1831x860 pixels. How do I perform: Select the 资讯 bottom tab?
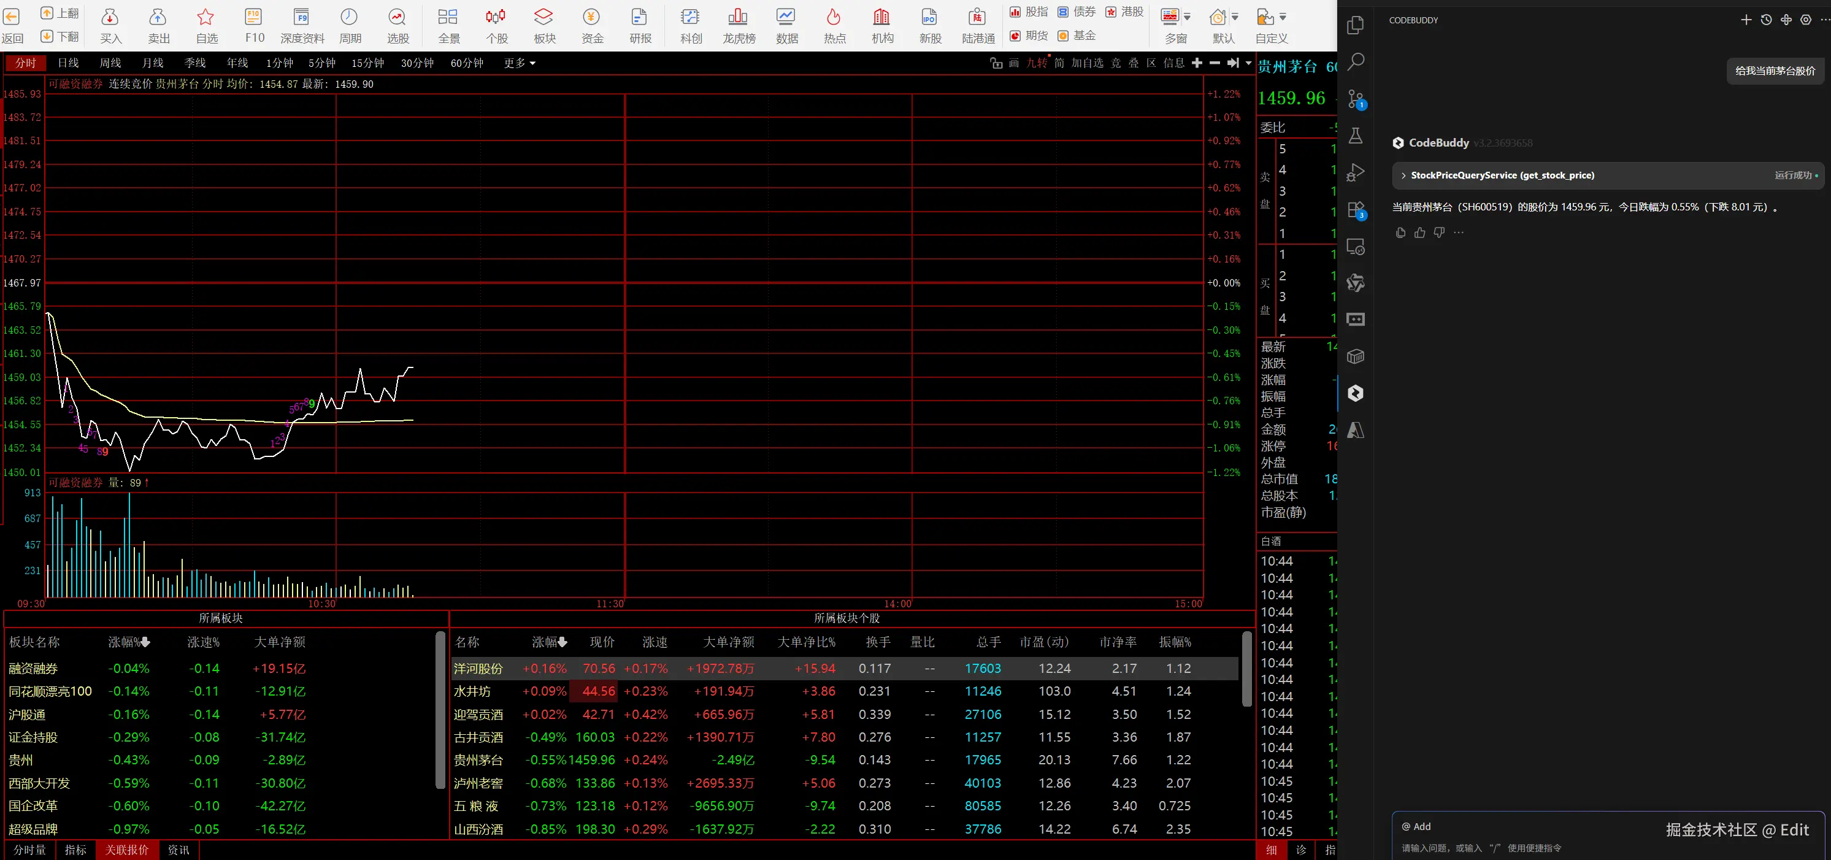[178, 850]
